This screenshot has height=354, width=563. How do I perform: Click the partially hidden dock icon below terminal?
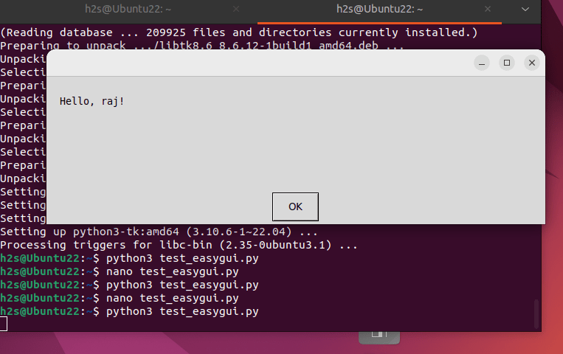[x=379, y=338]
